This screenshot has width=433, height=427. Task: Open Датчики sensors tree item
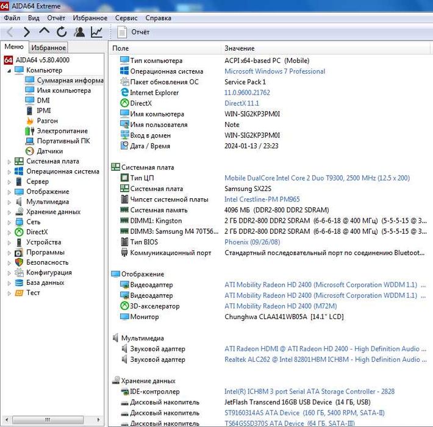tap(50, 151)
